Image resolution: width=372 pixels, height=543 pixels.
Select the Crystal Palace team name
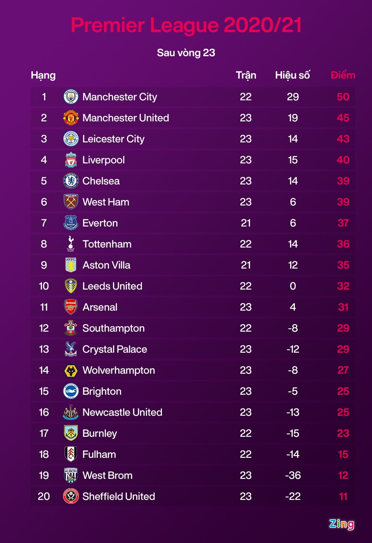click(x=115, y=349)
